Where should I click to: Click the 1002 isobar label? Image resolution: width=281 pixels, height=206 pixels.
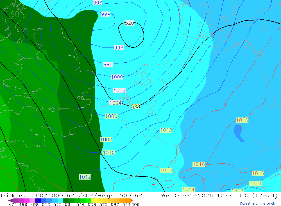119,90
